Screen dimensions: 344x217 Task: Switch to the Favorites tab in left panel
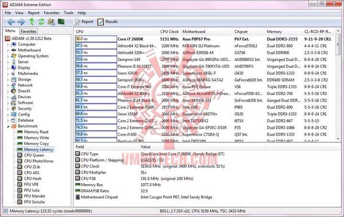[x=28, y=31]
